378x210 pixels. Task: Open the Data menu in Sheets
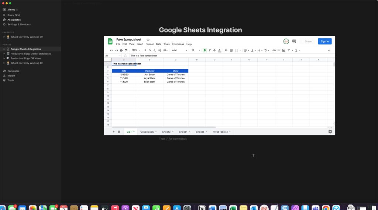coord(158,44)
